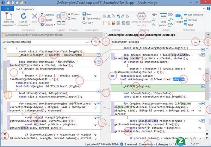
Task: Switch to three-way vertical layout
Action: click(x=63, y=16)
